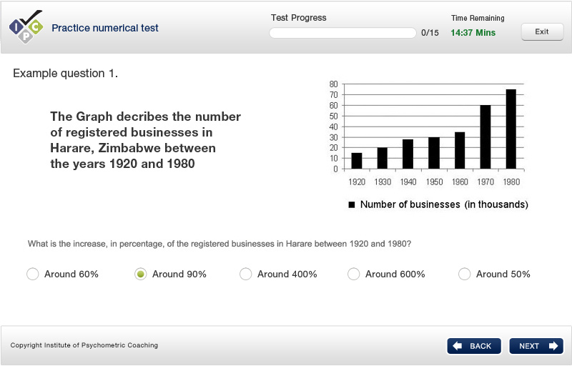
Task: Go to the next question
Action: click(536, 346)
